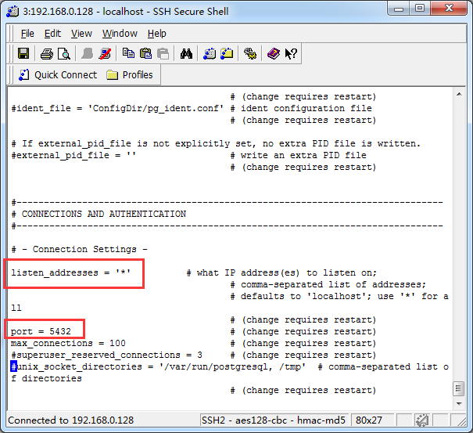This screenshot has height=433, width=473.
Task: Click 'Connected to 192.168.0.128' status text
Action: click(70, 420)
